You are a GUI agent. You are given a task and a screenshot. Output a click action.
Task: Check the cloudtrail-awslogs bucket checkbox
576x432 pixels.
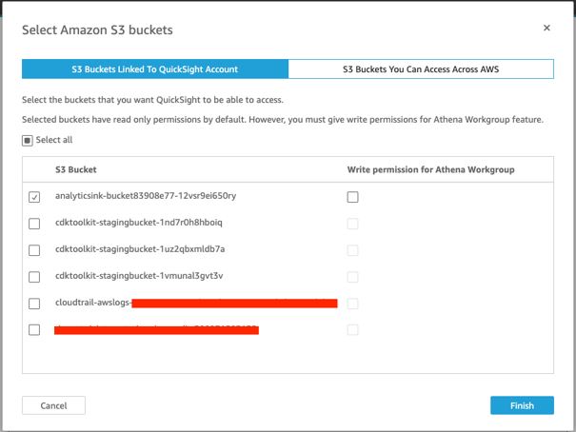(34, 304)
